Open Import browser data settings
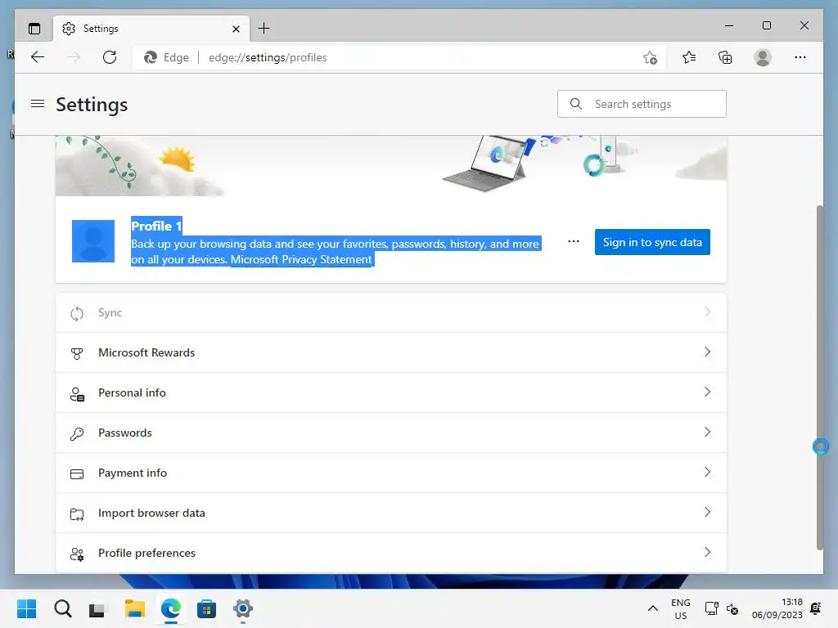 pyautogui.click(x=390, y=513)
